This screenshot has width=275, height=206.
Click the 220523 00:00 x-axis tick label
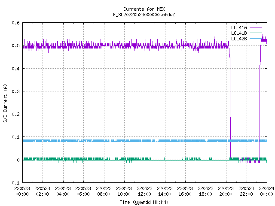[22, 191]
